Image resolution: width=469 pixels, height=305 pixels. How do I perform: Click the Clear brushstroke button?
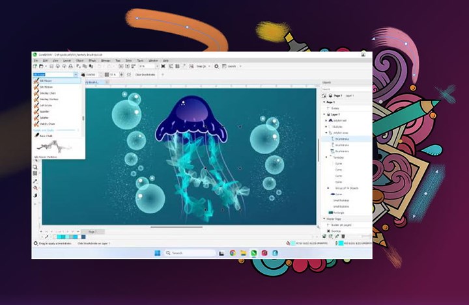[x=145, y=75]
